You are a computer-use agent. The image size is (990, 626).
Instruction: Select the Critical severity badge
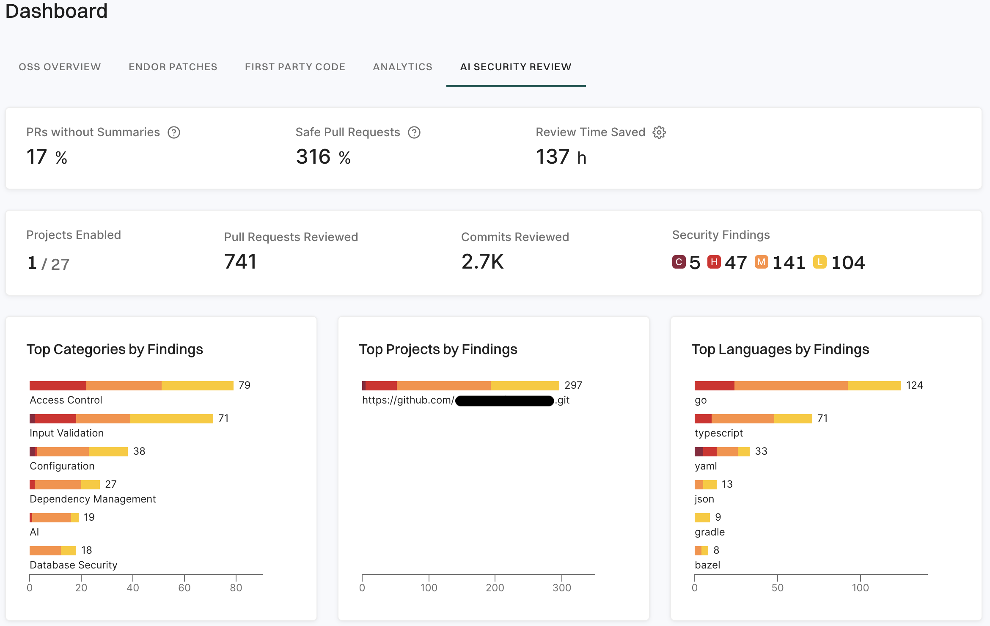pos(679,262)
